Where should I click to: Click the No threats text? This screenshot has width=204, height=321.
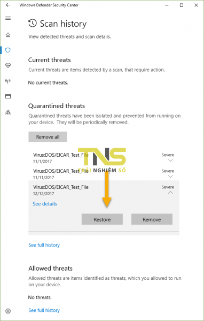[40, 297]
